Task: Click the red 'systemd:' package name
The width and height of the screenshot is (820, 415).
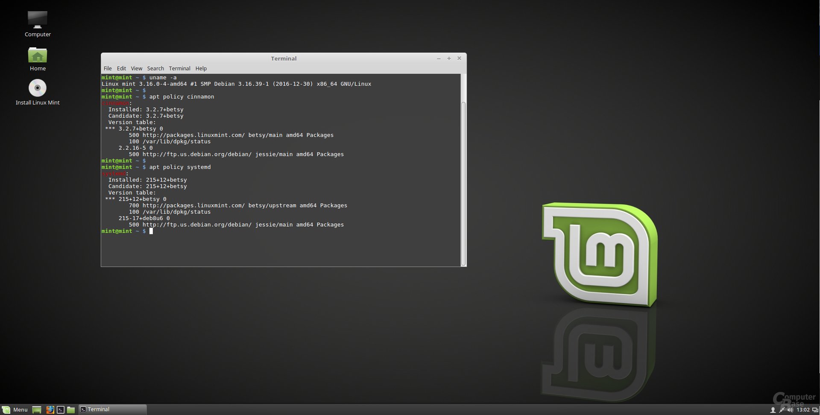Action: (115, 174)
